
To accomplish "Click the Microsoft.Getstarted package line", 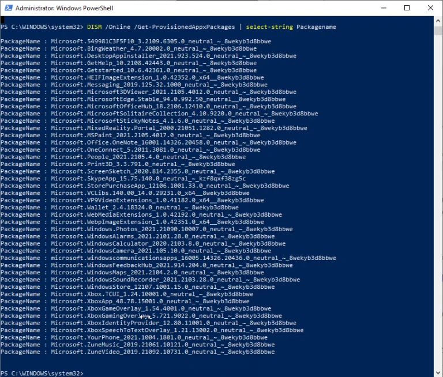I will coord(129,70).
